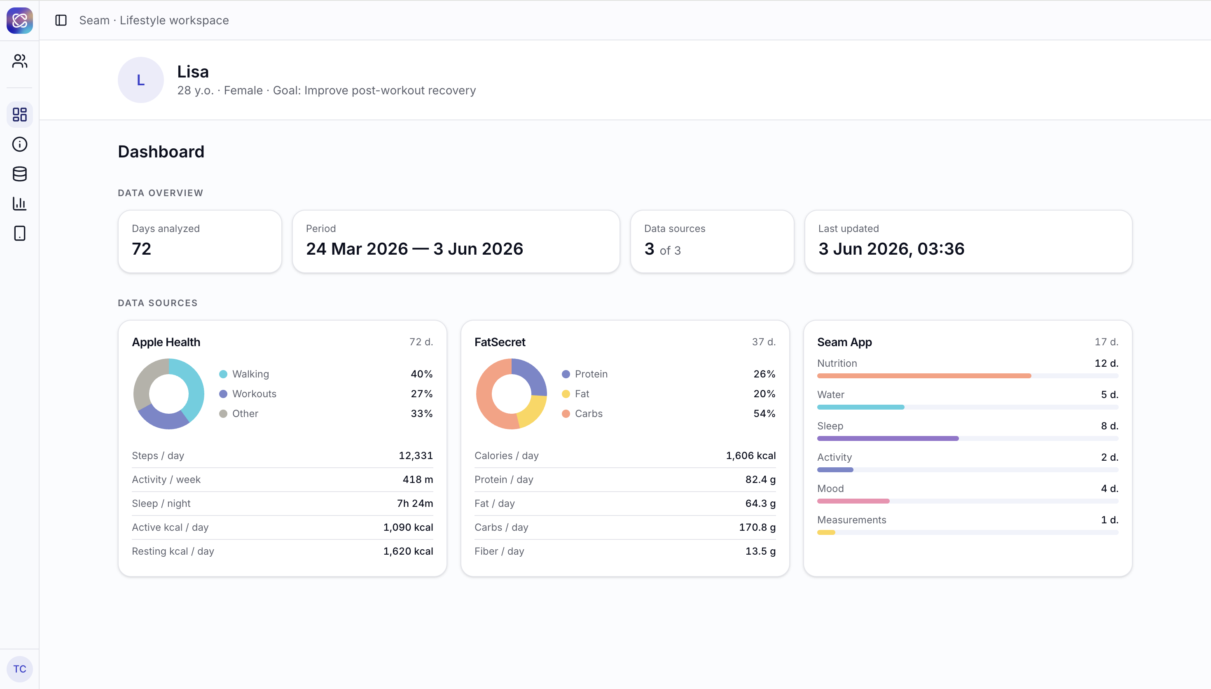Click the Nutrition progress bar
The image size is (1211, 689).
point(968,376)
